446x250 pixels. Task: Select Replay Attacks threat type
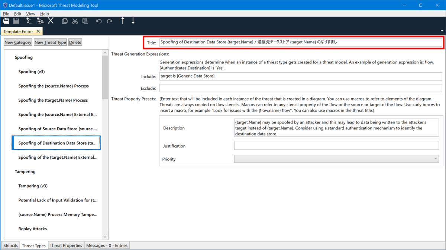tap(33, 229)
